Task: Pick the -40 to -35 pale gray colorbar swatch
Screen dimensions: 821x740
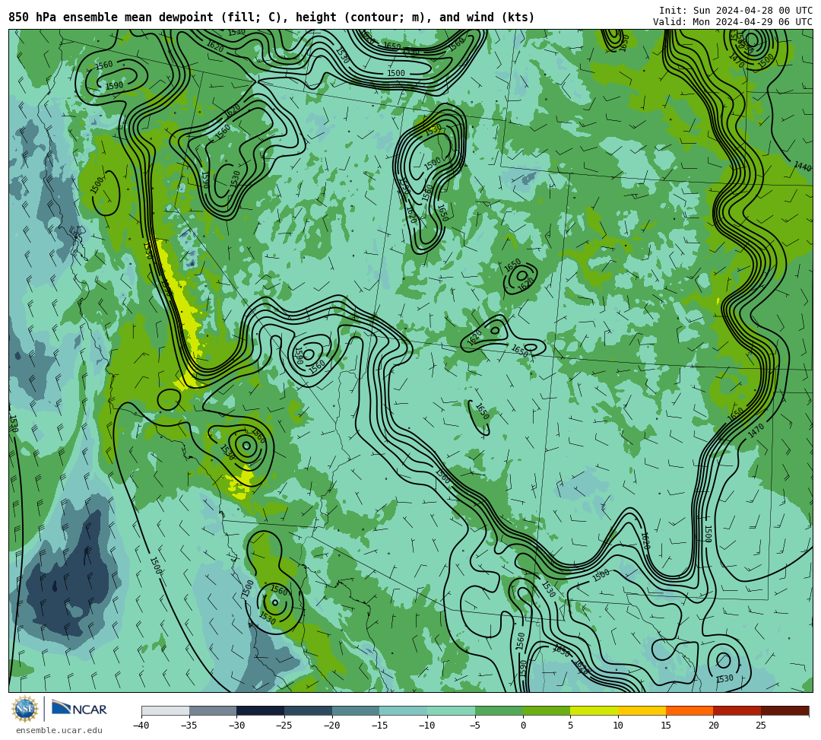Action: pos(166,710)
